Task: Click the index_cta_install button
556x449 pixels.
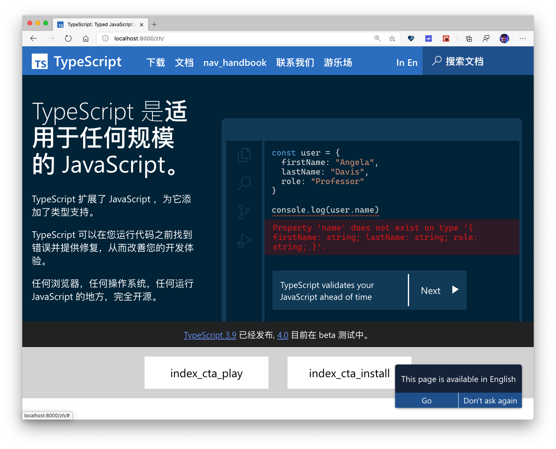Action: (349, 373)
